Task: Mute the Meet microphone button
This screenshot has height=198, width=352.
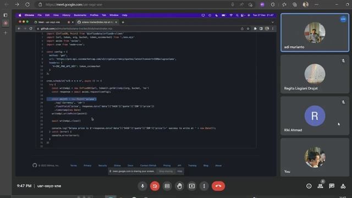Action: 142,186
